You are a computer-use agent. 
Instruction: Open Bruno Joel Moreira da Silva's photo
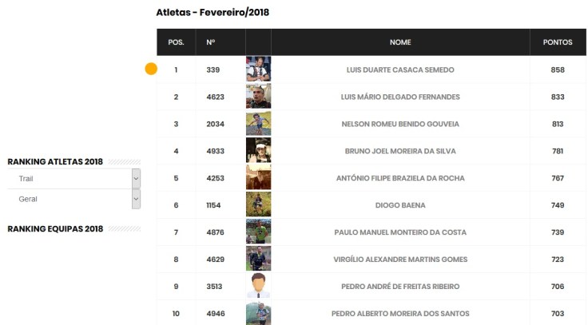pyautogui.click(x=258, y=150)
